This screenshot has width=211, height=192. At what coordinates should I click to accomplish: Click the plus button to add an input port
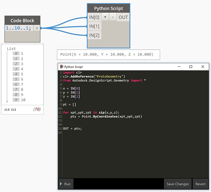[105, 17]
